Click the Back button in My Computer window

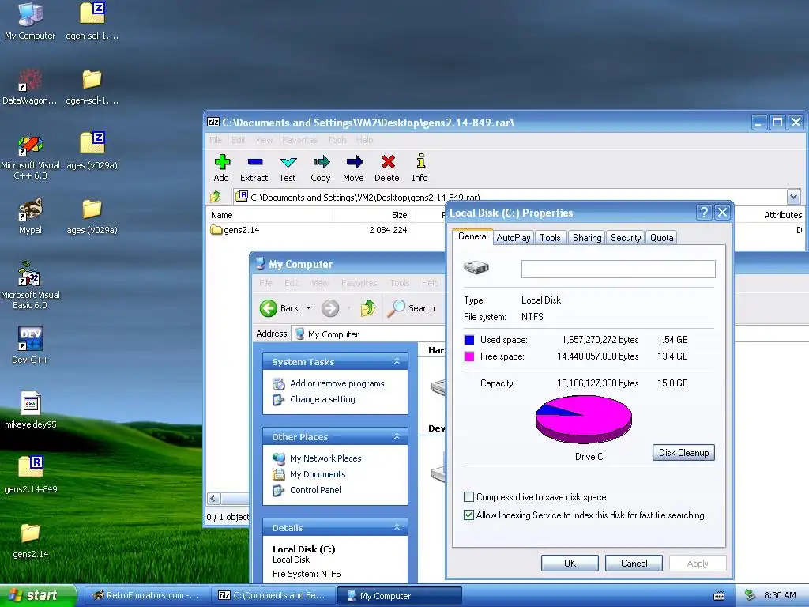(x=279, y=308)
